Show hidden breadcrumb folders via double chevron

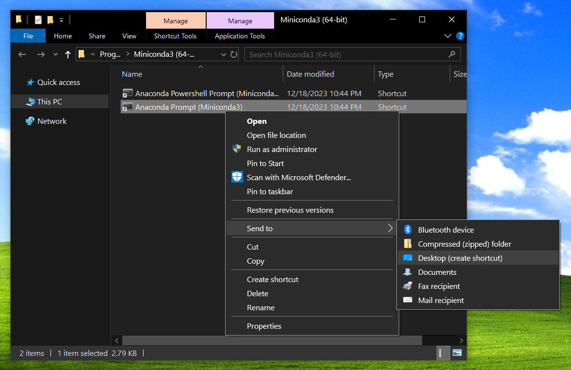93,54
